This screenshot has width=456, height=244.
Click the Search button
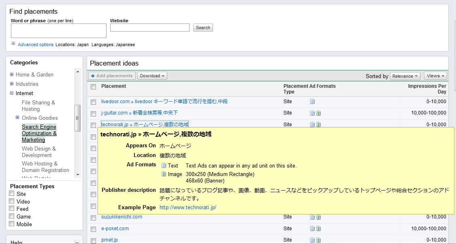click(203, 28)
